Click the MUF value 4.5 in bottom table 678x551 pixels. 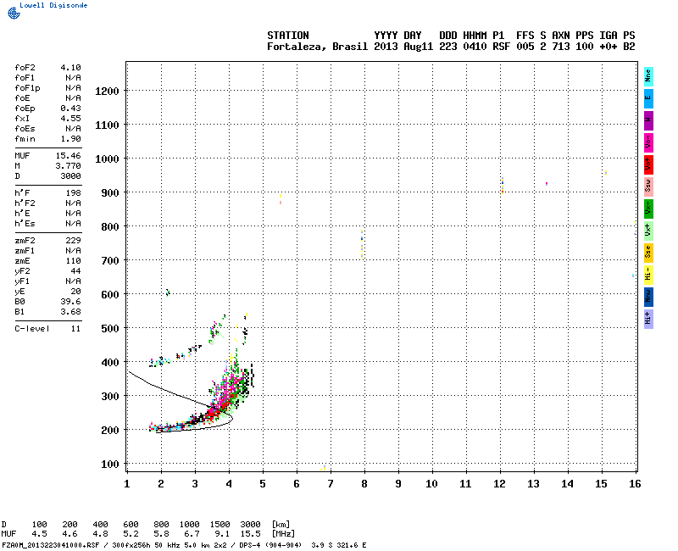pos(39,534)
